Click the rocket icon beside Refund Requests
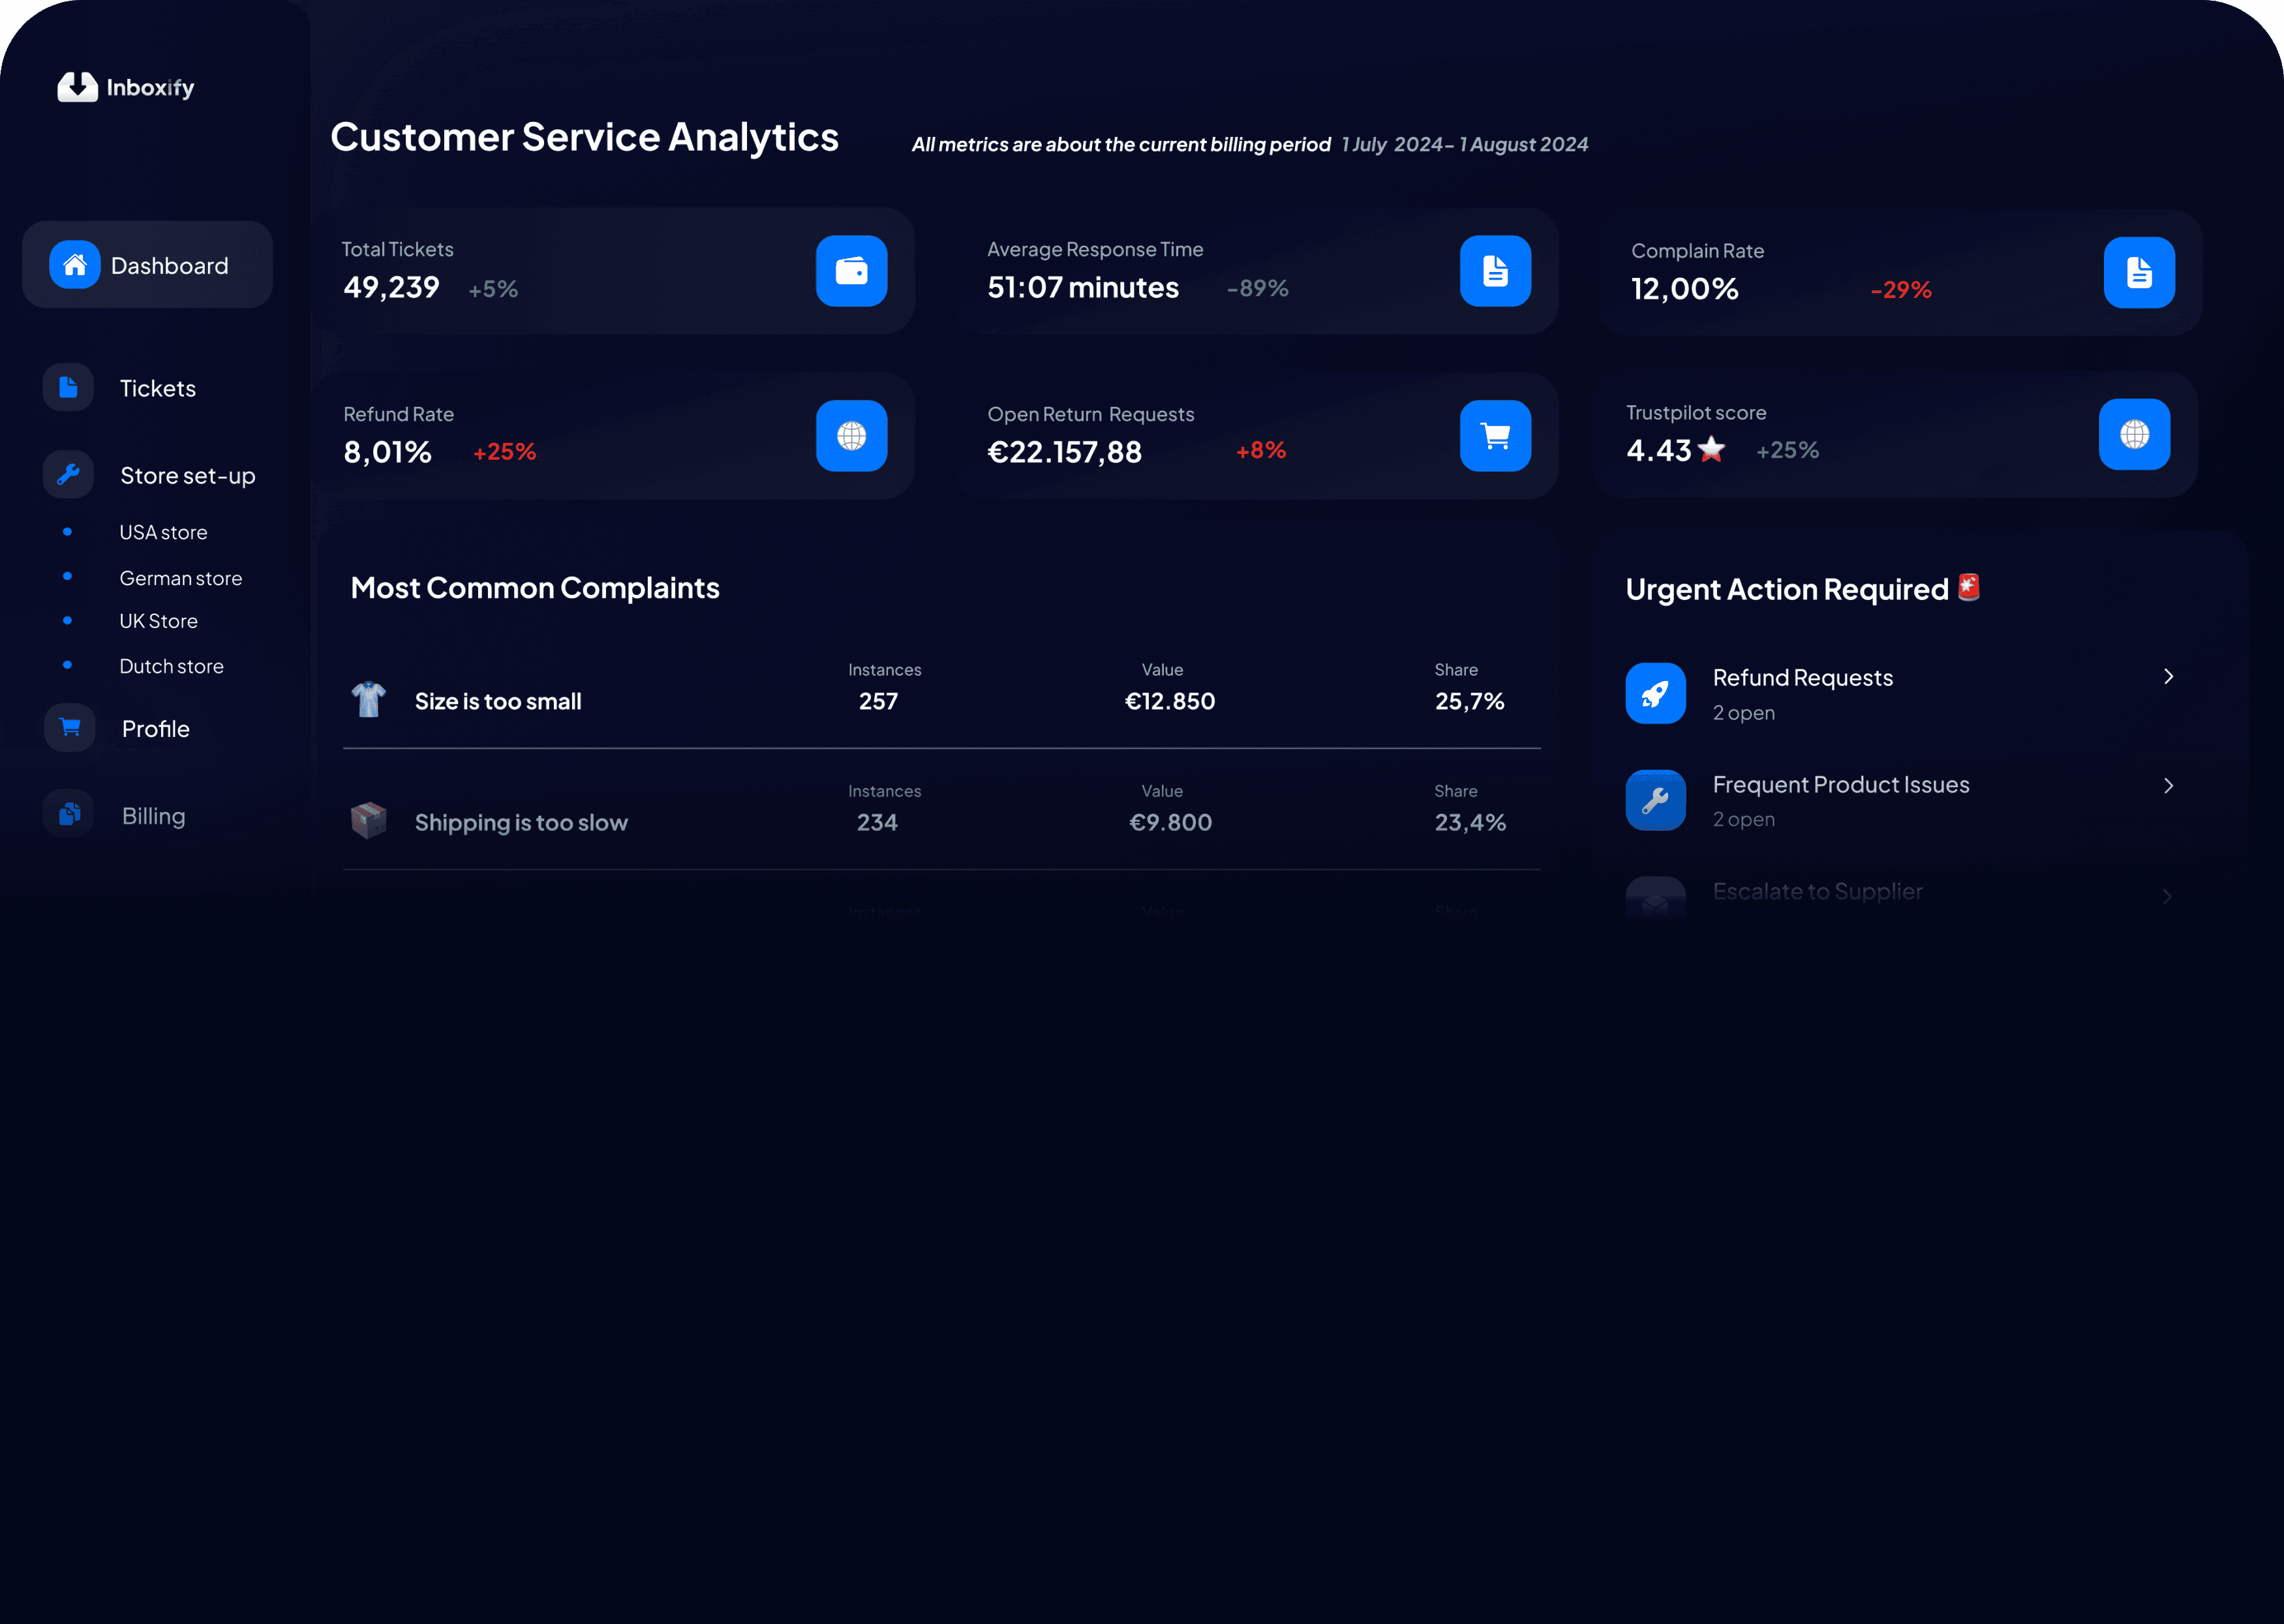This screenshot has height=1624, width=2284. click(1655, 693)
